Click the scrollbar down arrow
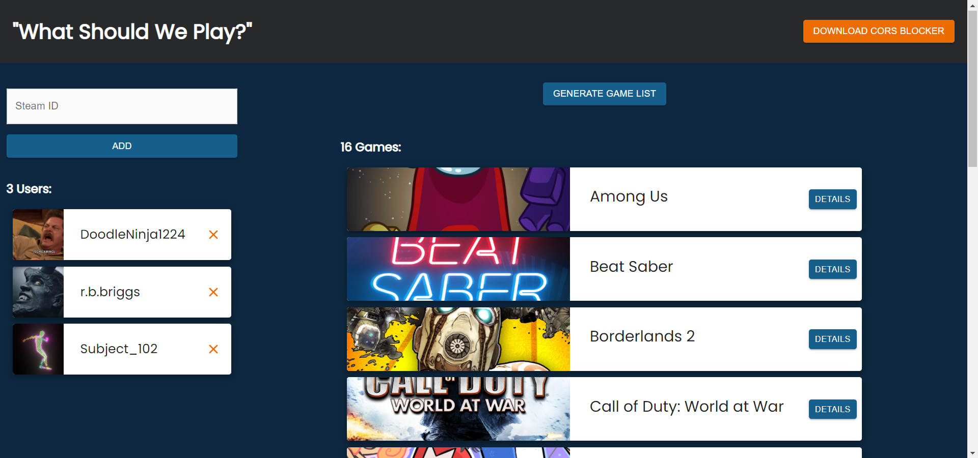Image resolution: width=978 pixels, height=458 pixels. pyautogui.click(x=972, y=453)
